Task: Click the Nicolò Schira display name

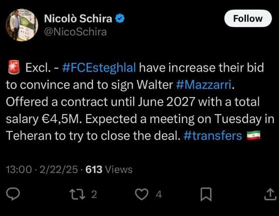Action: coord(78,18)
